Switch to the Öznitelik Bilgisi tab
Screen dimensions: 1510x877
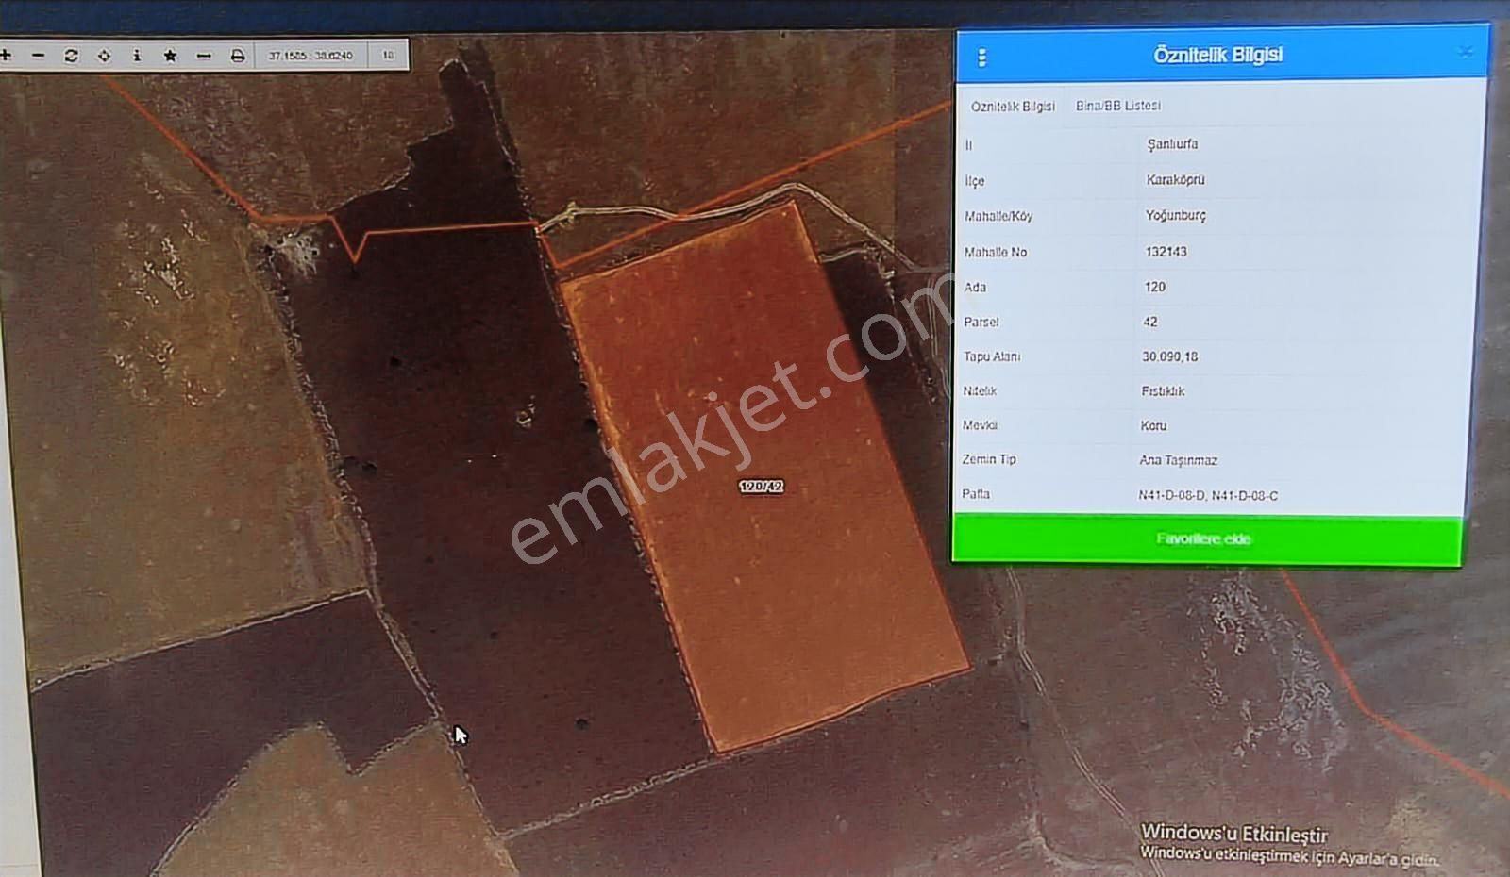pos(1013,107)
